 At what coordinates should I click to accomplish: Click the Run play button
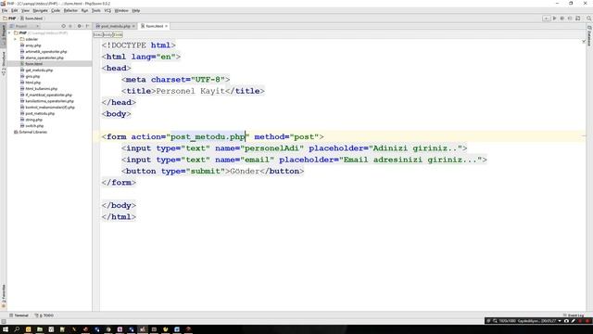[554, 19]
